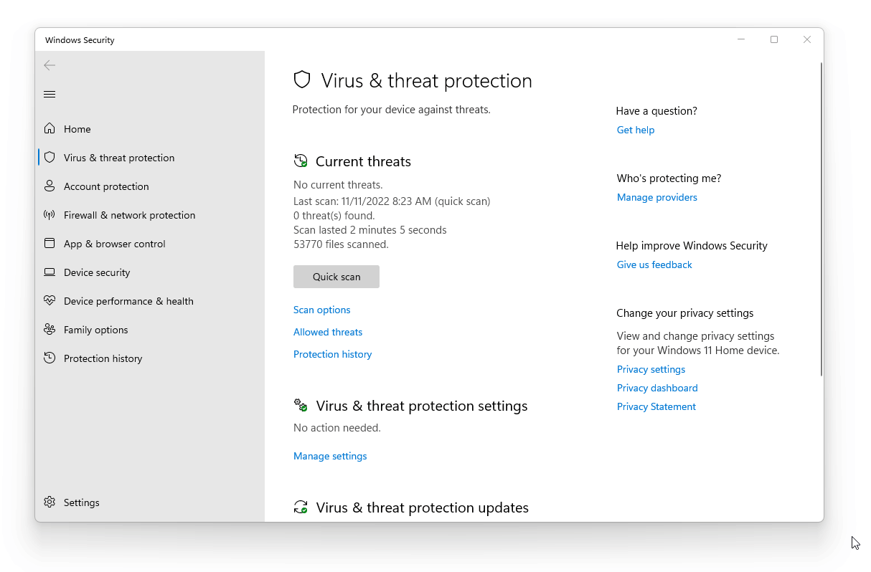Open the Privacy dashboard
The height and width of the screenshot is (572, 871).
(656, 388)
